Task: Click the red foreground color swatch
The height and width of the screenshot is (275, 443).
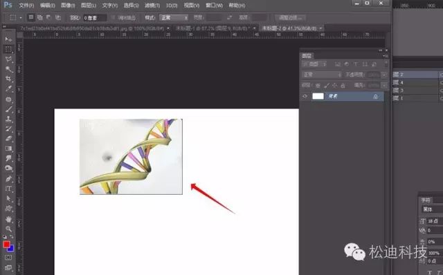Action: pyautogui.click(x=6, y=245)
